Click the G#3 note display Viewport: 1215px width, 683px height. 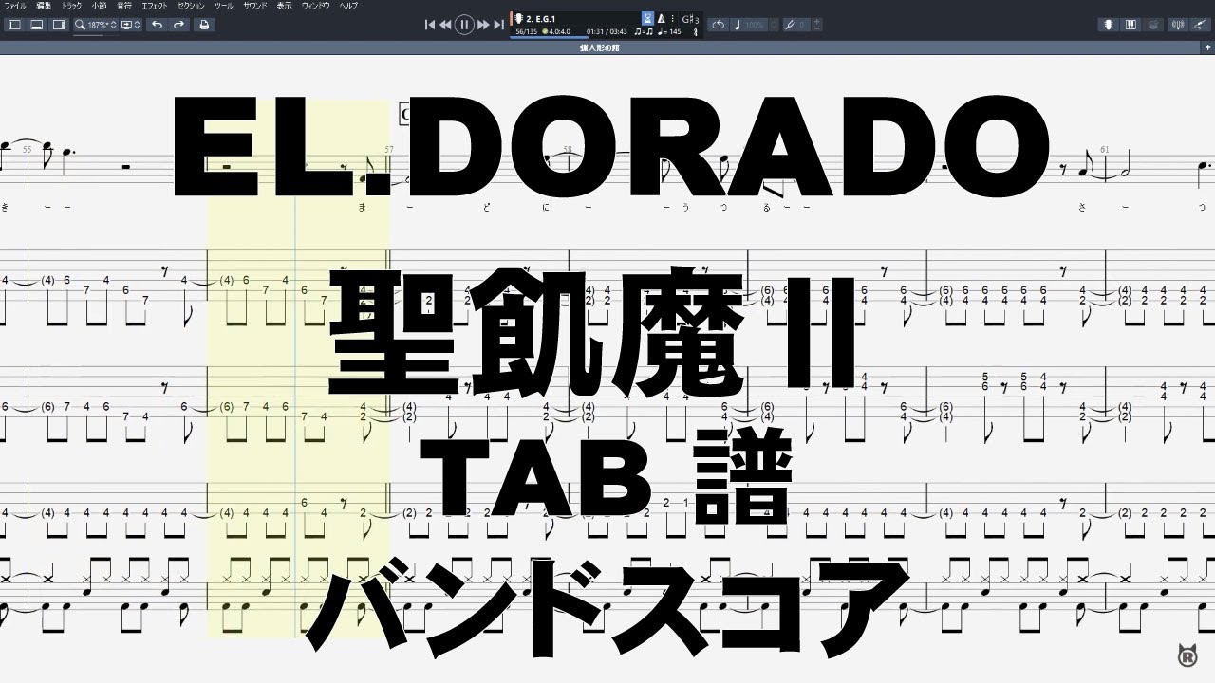(691, 18)
